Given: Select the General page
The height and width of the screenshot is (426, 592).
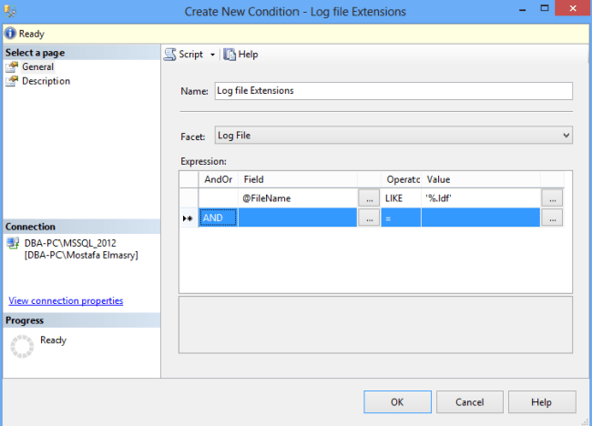Looking at the screenshot, I should pyautogui.click(x=37, y=66).
